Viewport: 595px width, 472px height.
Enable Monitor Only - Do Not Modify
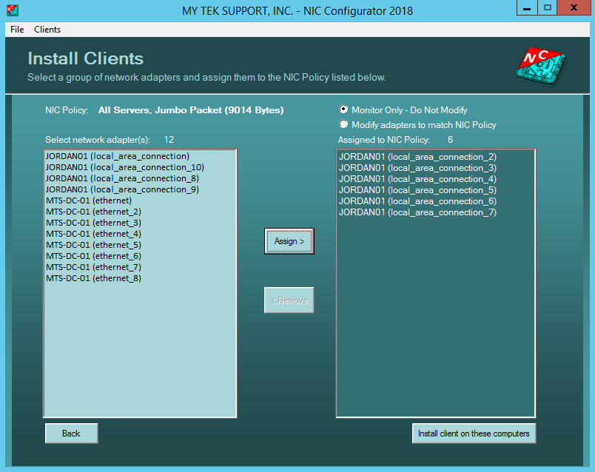342,109
